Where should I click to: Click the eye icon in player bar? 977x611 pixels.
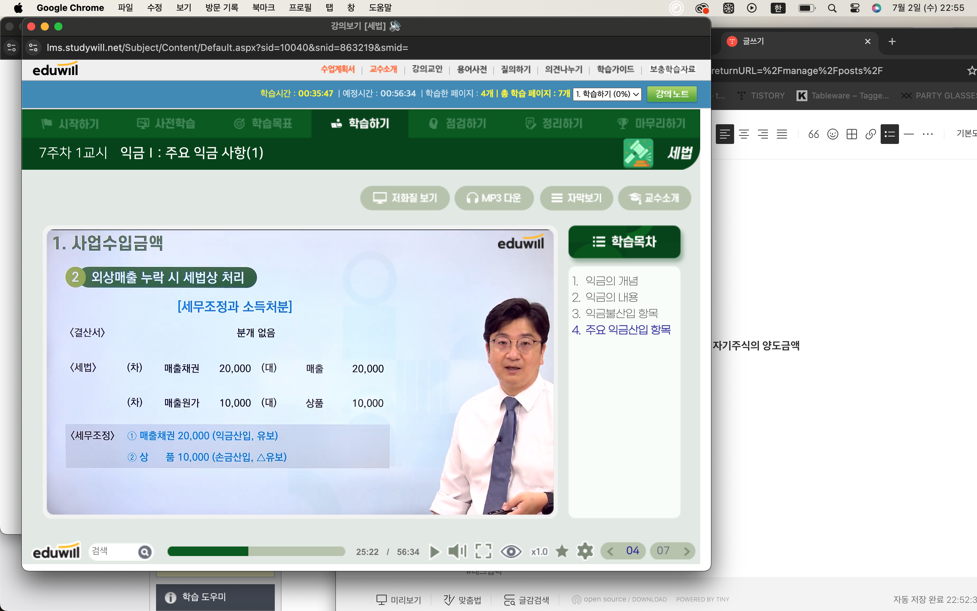511,551
